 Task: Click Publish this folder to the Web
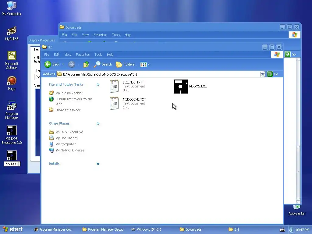[x=74, y=101]
